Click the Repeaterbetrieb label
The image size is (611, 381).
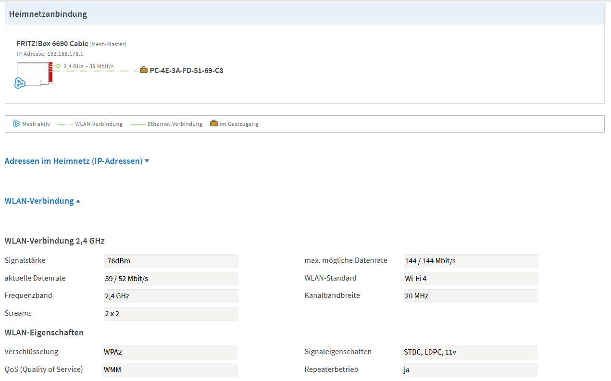(331, 369)
